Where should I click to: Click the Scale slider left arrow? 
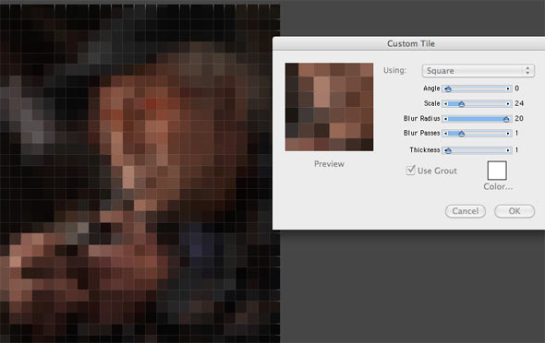pyautogui.click(x=445, y=103)
